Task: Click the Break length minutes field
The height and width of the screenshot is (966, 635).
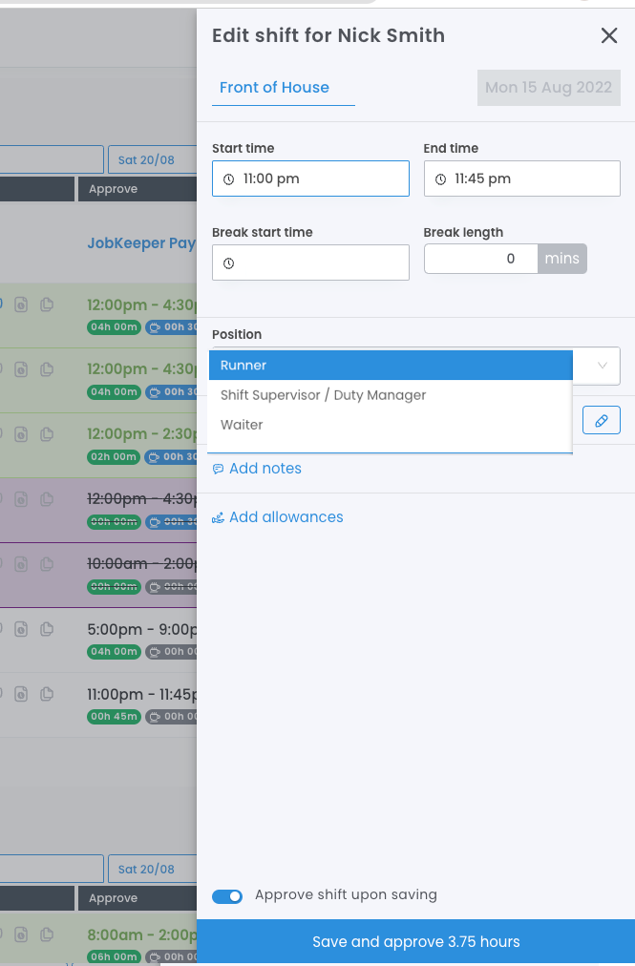Action: point(480,259)
